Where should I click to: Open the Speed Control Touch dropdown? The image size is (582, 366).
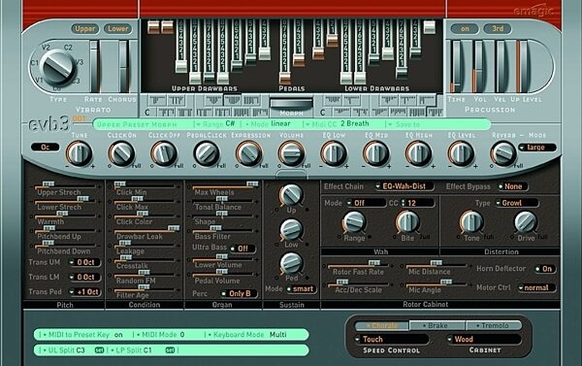click(392, 339)
